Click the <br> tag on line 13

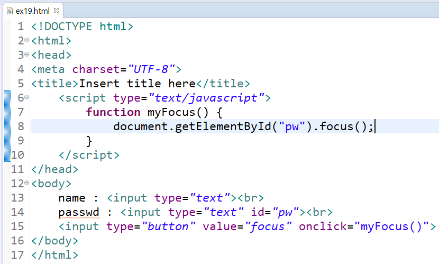coord(251,198)
